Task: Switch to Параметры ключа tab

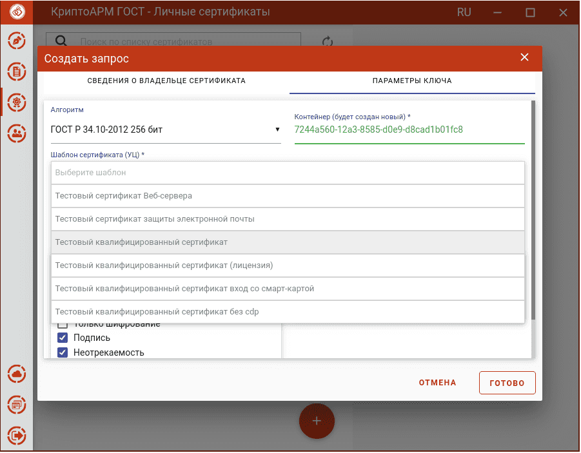Action: [x=412, y=81]
